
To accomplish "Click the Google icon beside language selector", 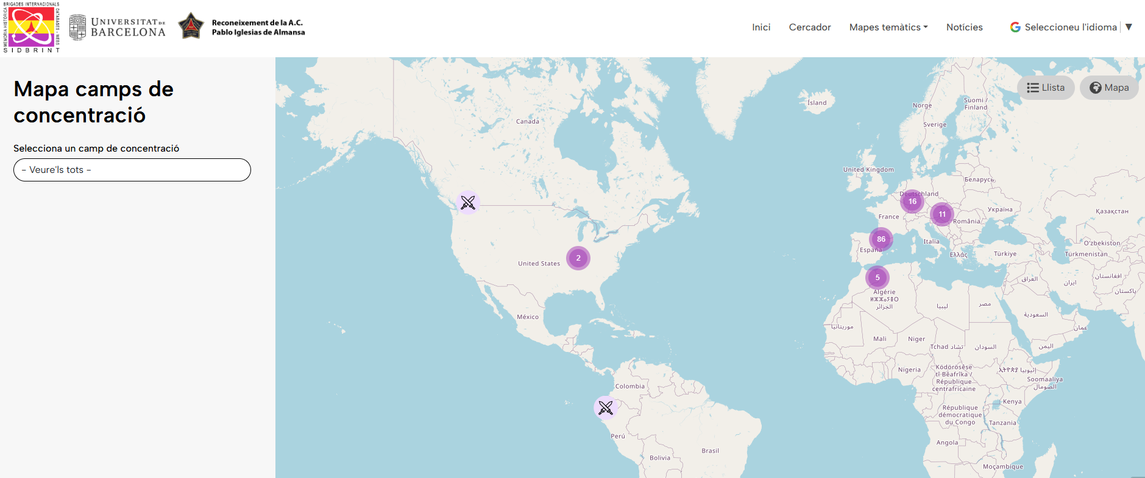I will pos(1015,27).
